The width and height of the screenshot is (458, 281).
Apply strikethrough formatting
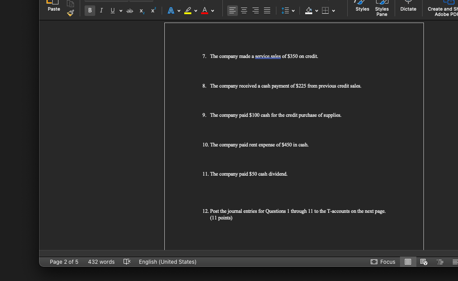[x=129, y=11]
